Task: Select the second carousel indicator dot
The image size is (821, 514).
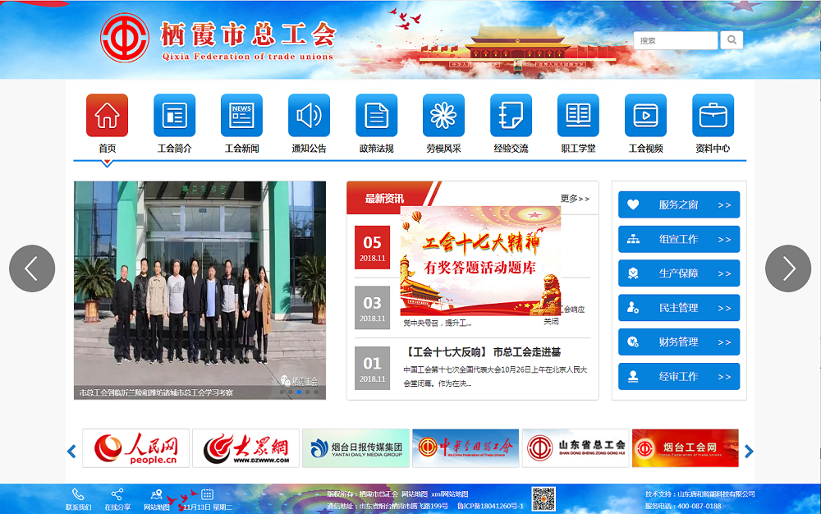Action: tap(290, 392)
